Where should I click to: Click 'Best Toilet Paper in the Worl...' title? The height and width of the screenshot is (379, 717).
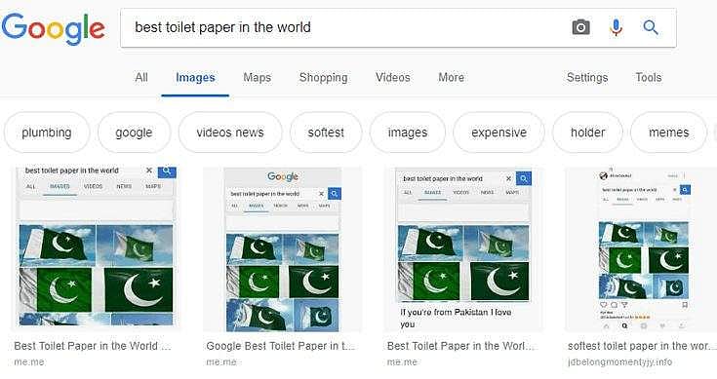pyautogui.click(x=460, y=346)
